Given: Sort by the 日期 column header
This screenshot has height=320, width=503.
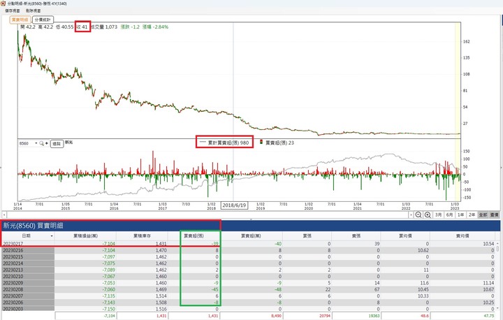Looking at the screenshot, I should [x=27, y=236].
